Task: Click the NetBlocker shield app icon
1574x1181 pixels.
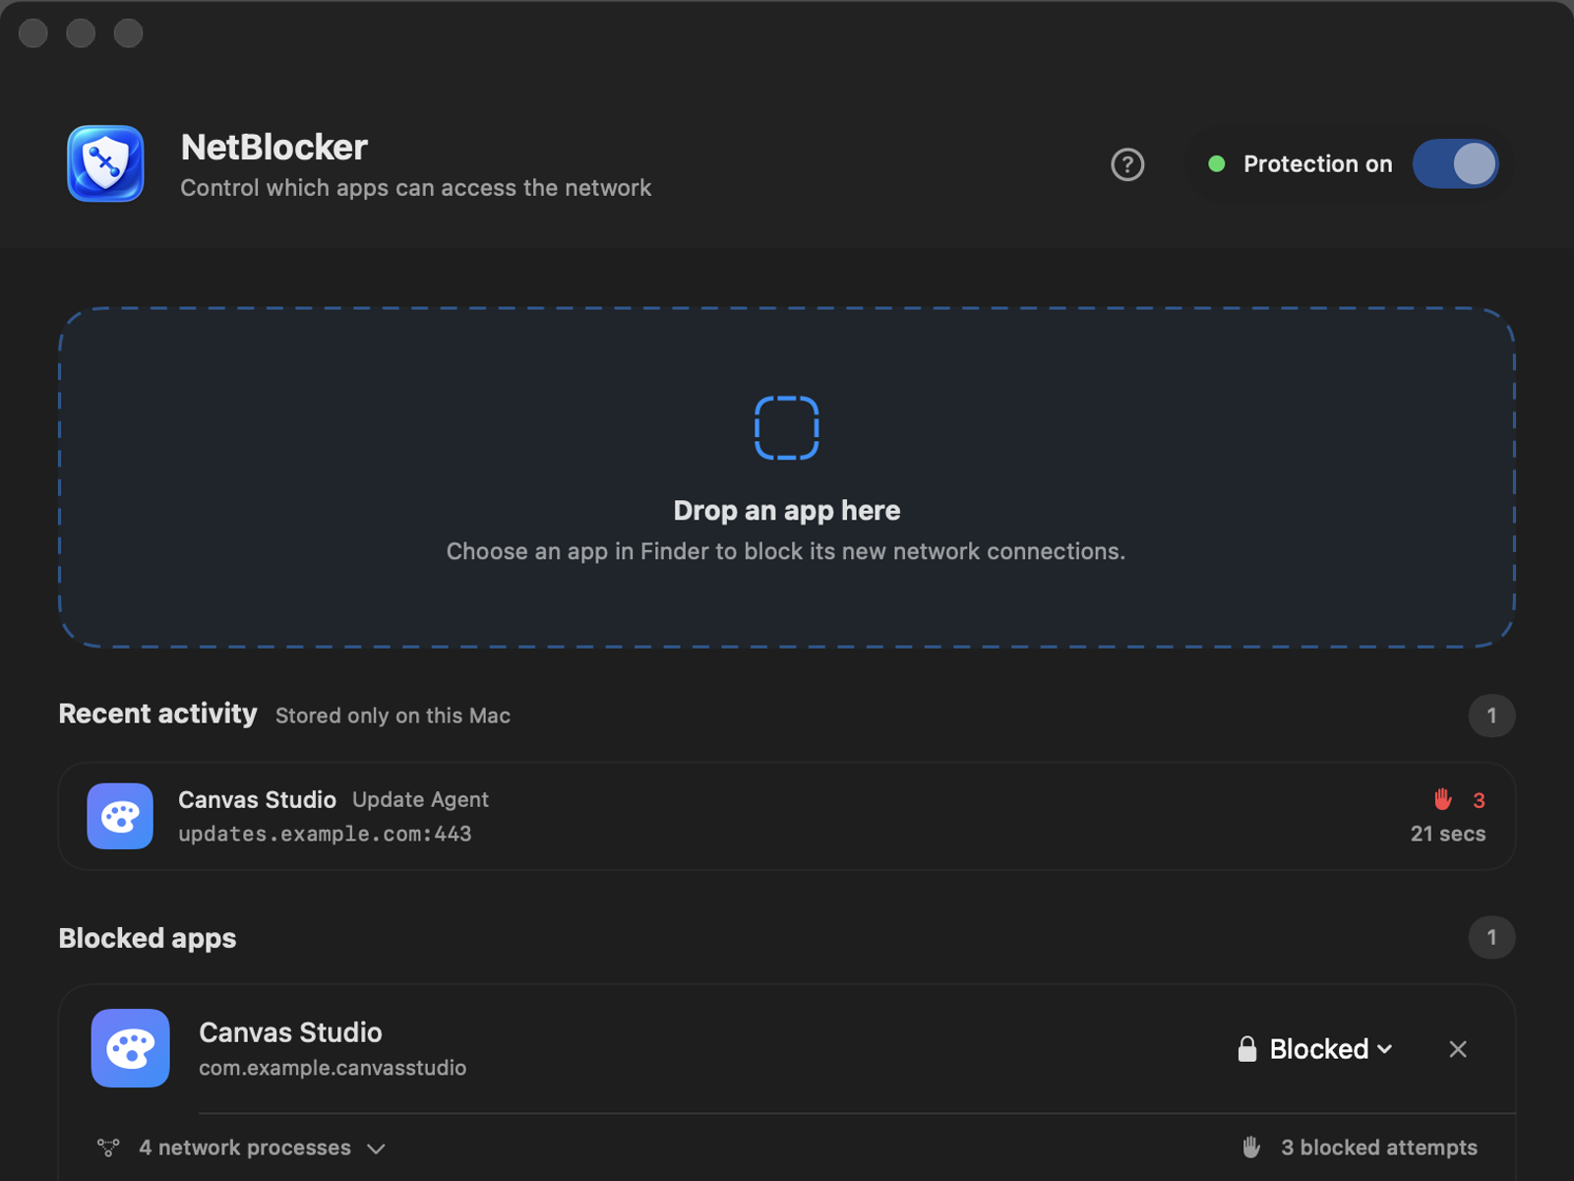Action: [x=105, y=163]
